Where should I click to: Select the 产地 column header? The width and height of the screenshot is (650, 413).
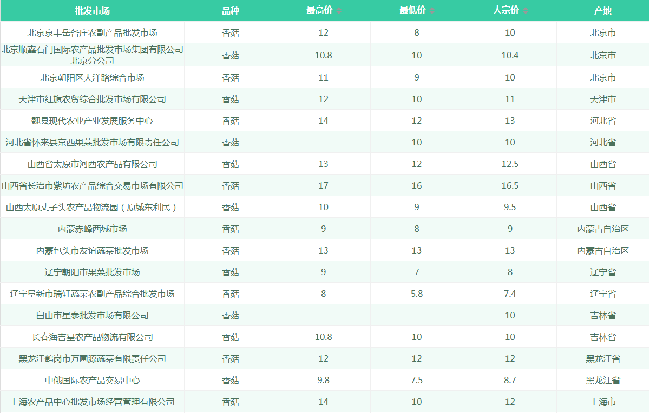coord(603,11)
